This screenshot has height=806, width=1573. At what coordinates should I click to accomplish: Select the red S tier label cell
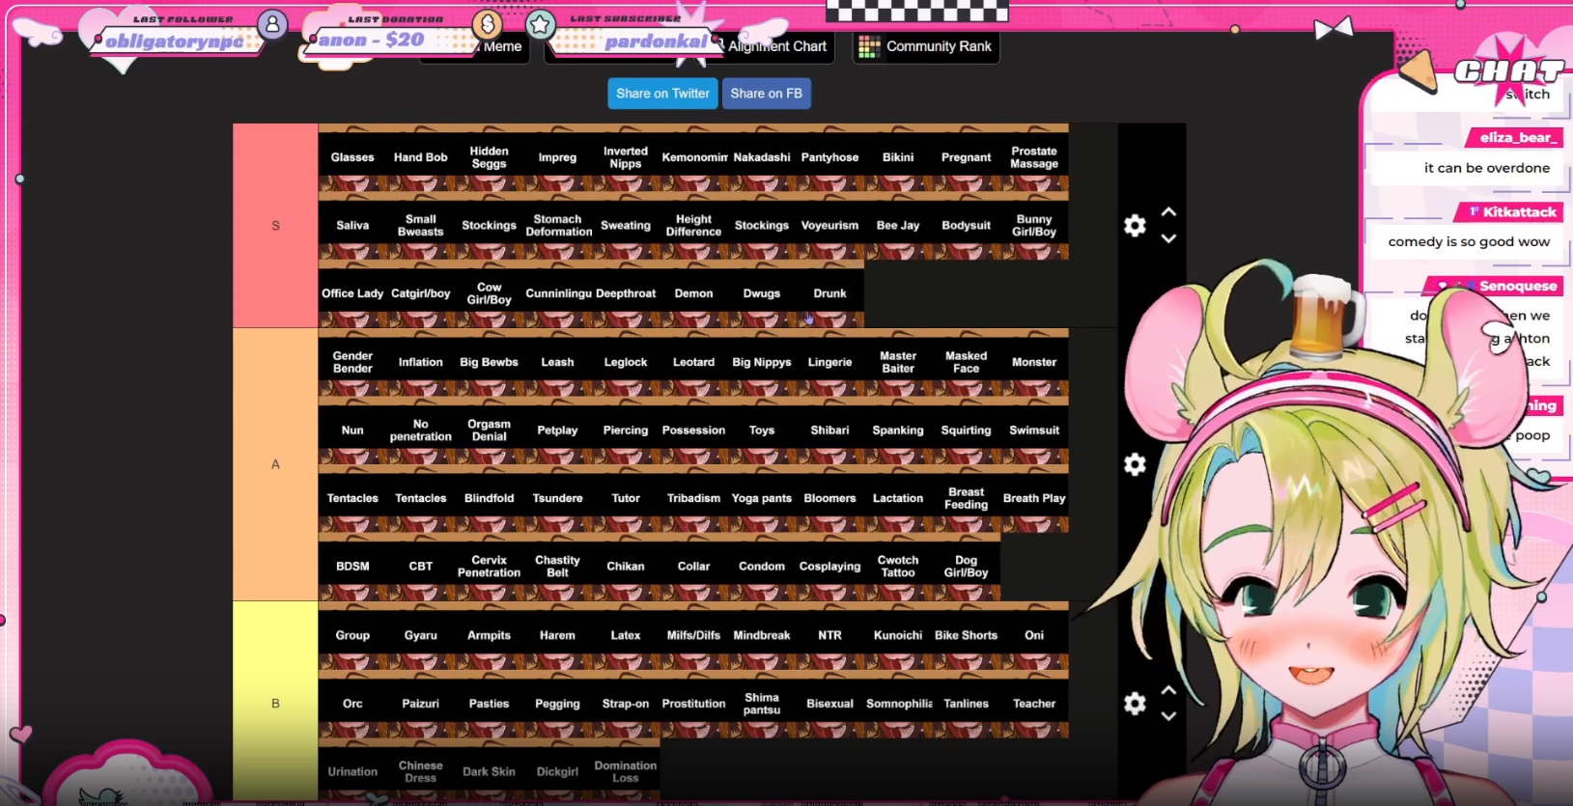(275, 226)
